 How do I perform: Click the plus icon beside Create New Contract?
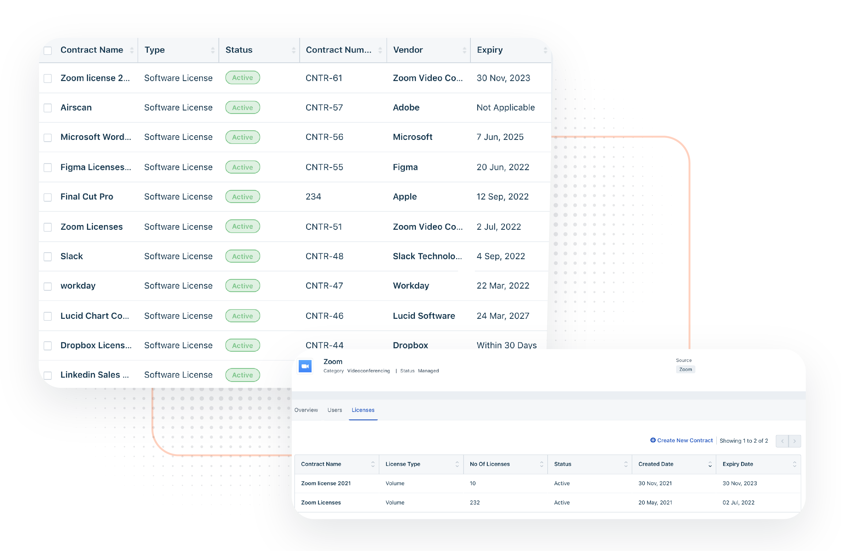pyautogui.click(x=653, y=441)
